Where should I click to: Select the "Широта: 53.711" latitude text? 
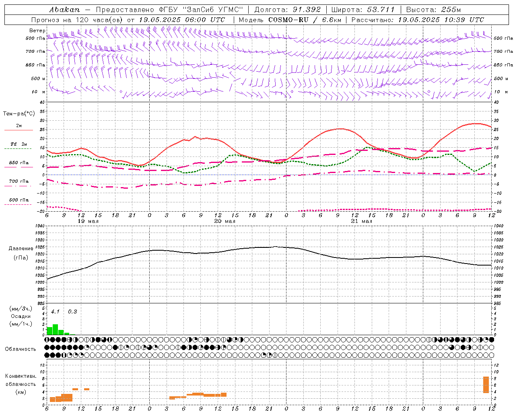coord(363,10)
